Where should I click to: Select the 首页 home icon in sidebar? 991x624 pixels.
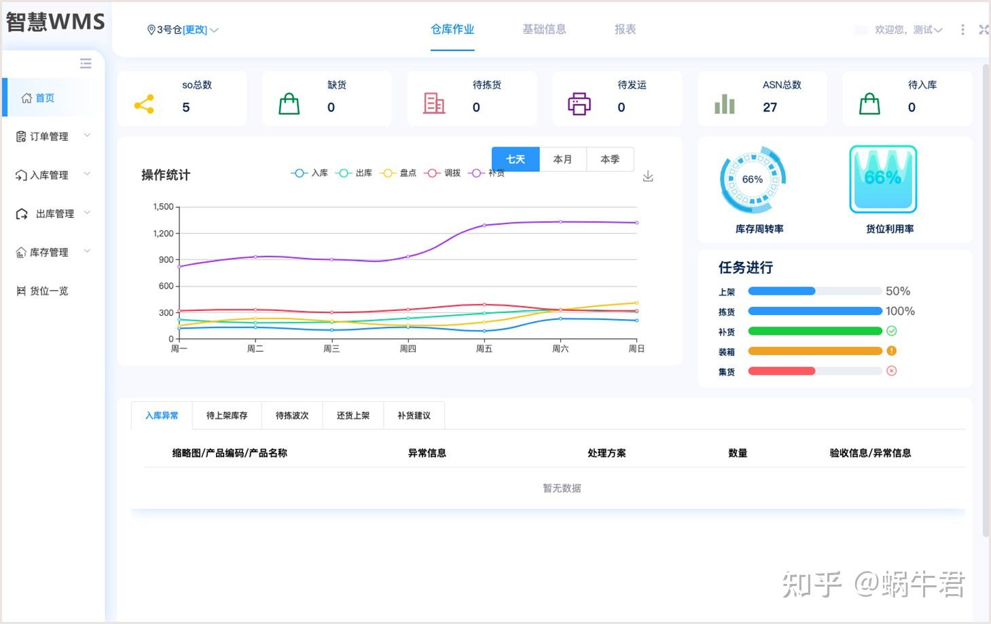click(26, 97)
